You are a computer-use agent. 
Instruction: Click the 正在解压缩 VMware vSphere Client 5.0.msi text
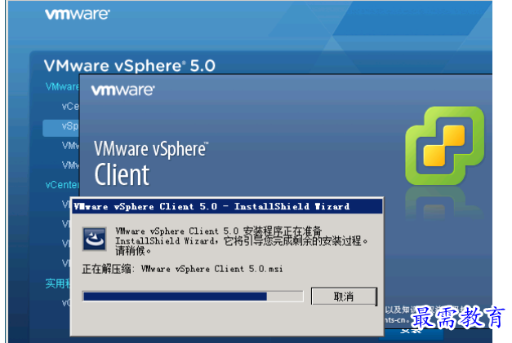coord(182,269)
